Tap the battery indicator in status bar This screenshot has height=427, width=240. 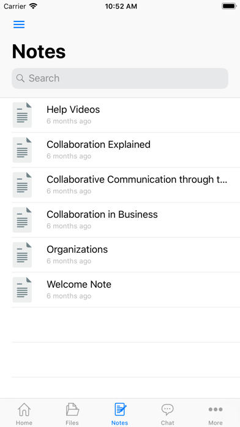[x=229, y=6]
